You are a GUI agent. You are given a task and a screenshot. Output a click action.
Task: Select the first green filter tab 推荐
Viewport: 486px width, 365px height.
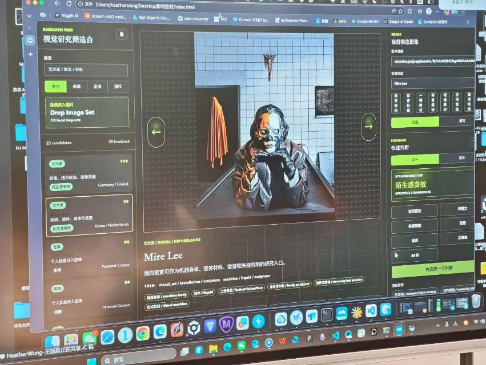pyautogui.click(x=55, y=86)
